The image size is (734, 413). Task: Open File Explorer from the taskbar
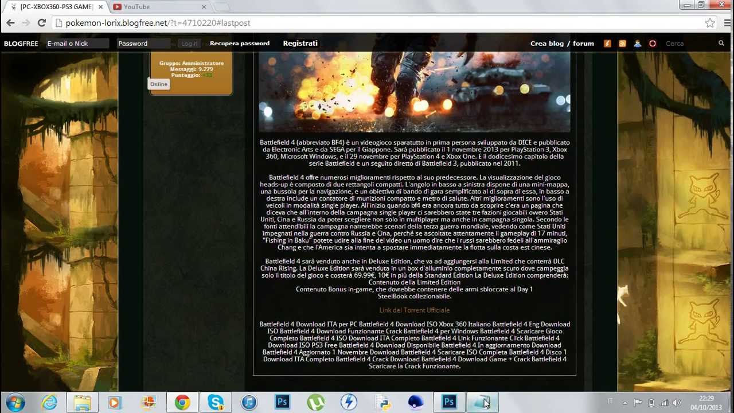point(82,402)
